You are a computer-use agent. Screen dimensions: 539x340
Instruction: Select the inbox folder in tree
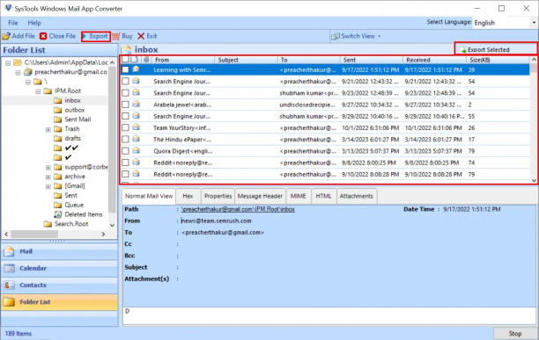(x=72, y=100)
